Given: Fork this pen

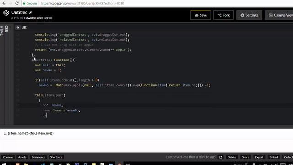Looking at the screenshot, I should point(223,15).
